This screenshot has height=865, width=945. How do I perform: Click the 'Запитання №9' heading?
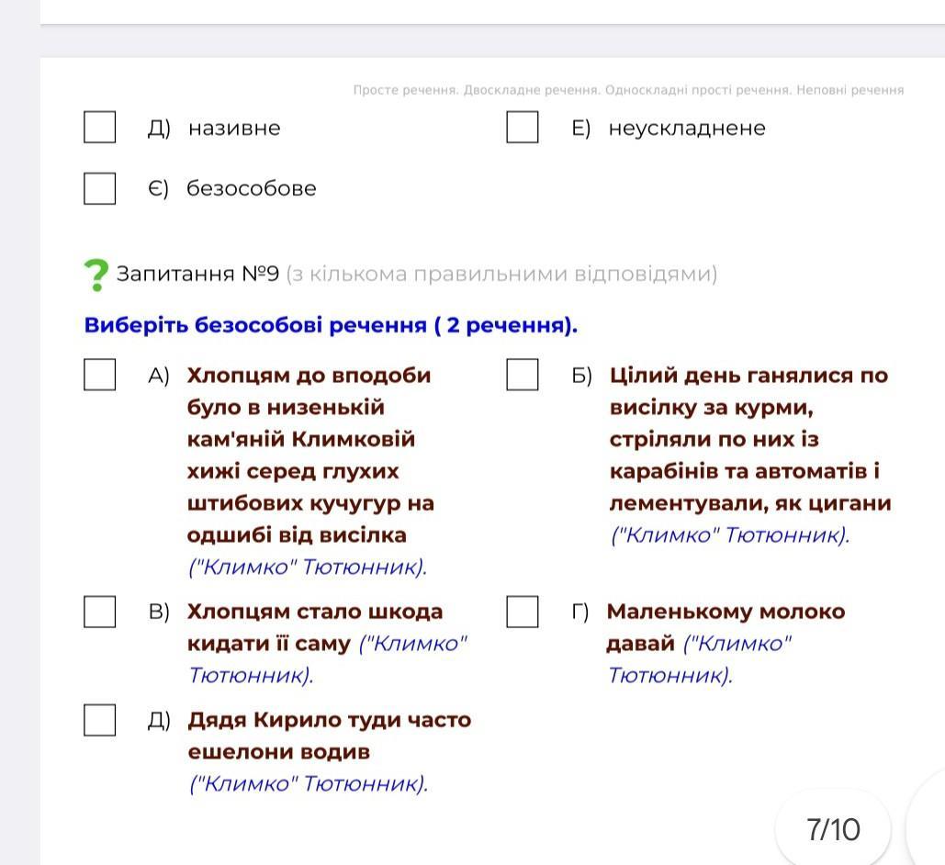(197, 274)
